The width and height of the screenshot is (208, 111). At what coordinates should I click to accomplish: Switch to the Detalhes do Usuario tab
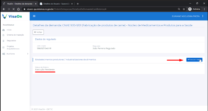click(x=56, y=4)
